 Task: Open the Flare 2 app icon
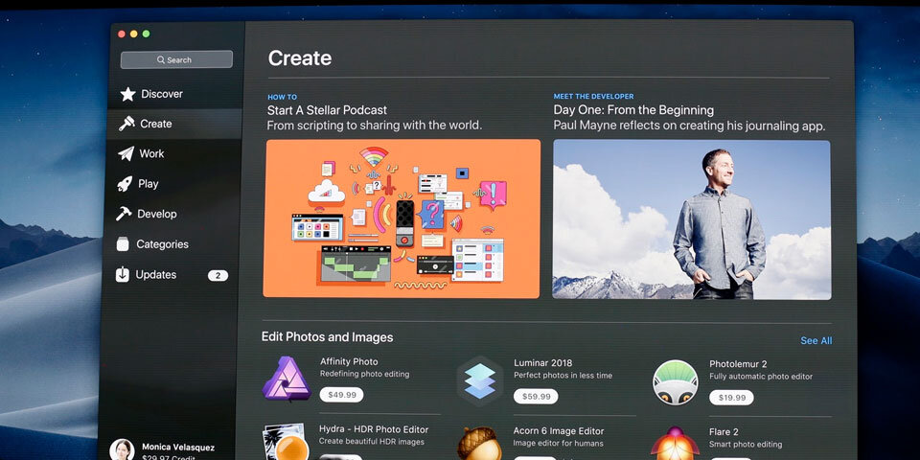(675, 444)
